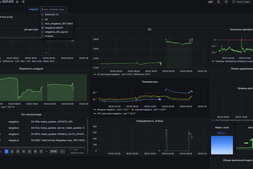Image resolution: width=253 pixels, height=169 pixels.
Task: Click the share dashboard icon
Action: click(23, 2)
